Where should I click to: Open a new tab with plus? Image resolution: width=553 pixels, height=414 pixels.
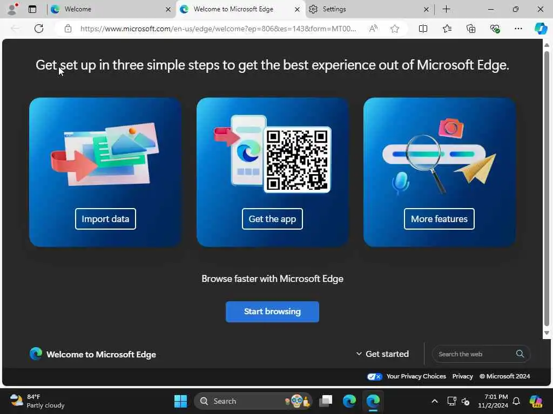446,9
